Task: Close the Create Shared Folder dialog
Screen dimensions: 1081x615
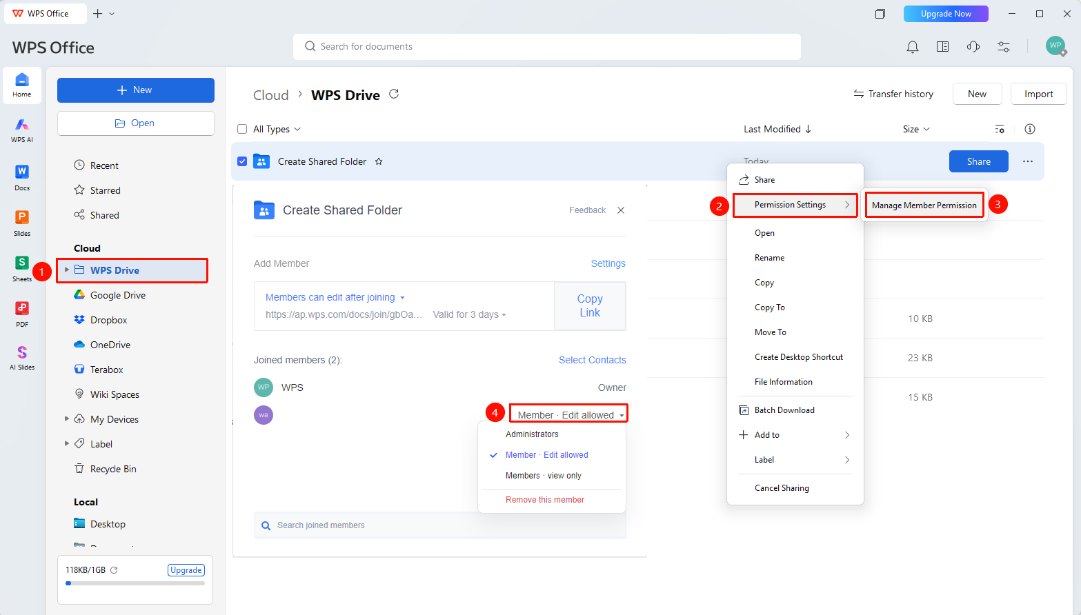Action: point(621,210)
